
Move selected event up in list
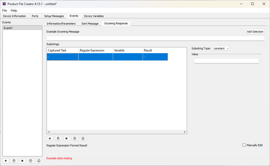tap(31, 161)
